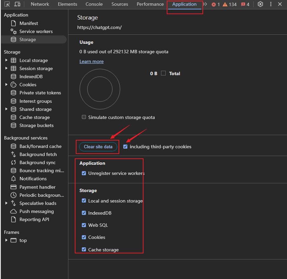The image size is (287, 279).
Task: Open Manifest in sidebar
Action: point(29,23)
